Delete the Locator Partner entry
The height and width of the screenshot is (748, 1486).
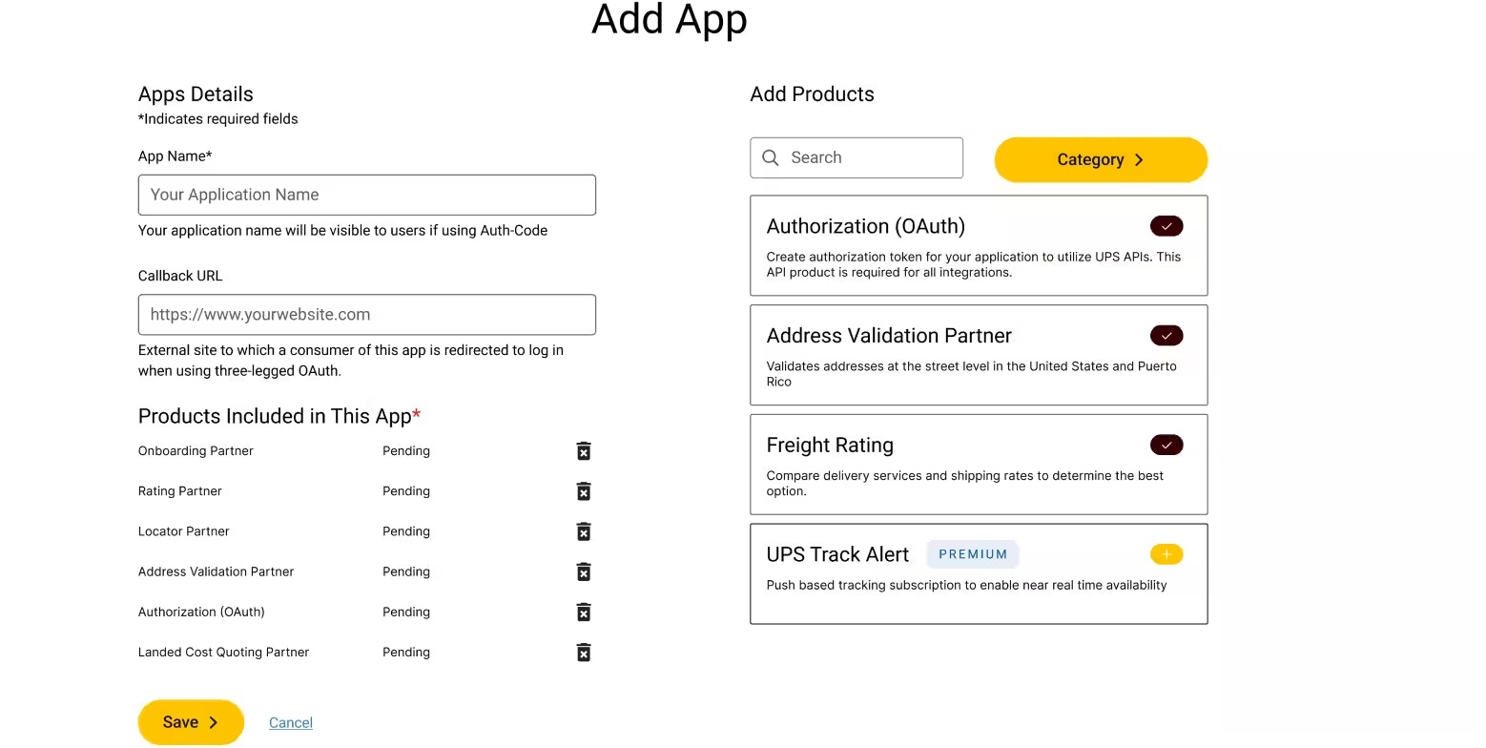[x=583, y=531]
